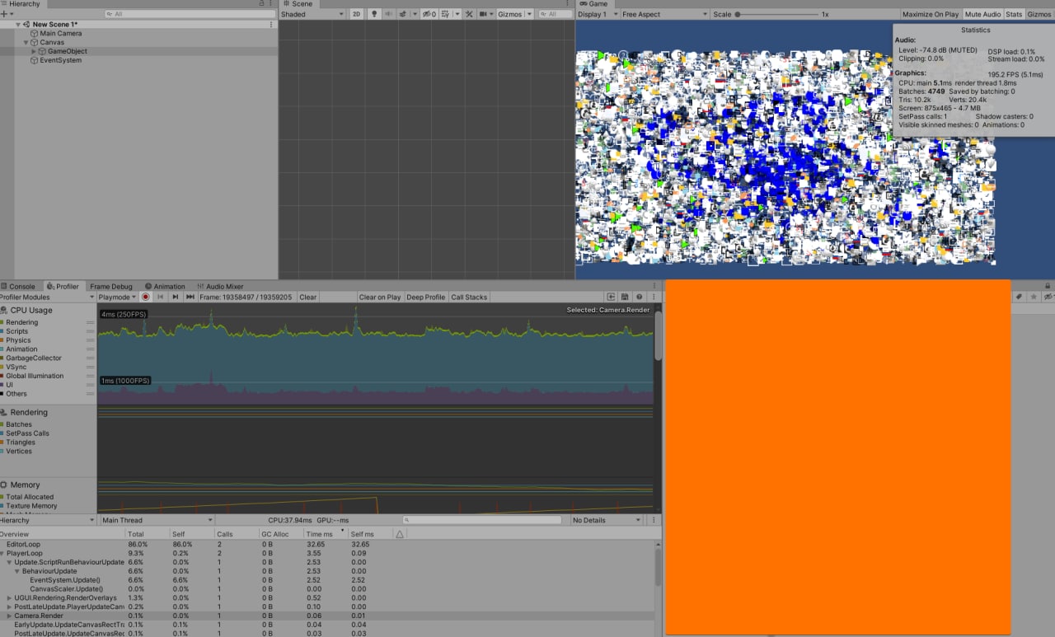Open the Main Thread dropdown
Screen dimensions: 1055x637
tap(156, 520)
